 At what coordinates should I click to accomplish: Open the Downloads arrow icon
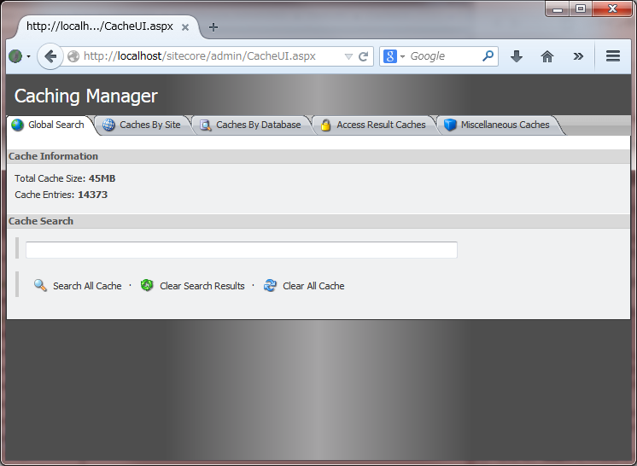click(x=517, y=56)
